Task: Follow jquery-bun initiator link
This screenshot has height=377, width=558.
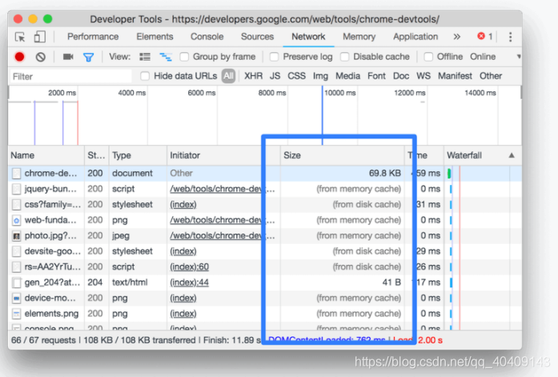Action: (x=222, y=189)
